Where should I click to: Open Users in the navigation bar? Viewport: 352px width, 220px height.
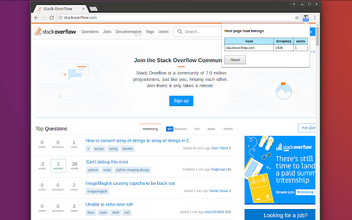pyautogui.click(x=163, y=32)
